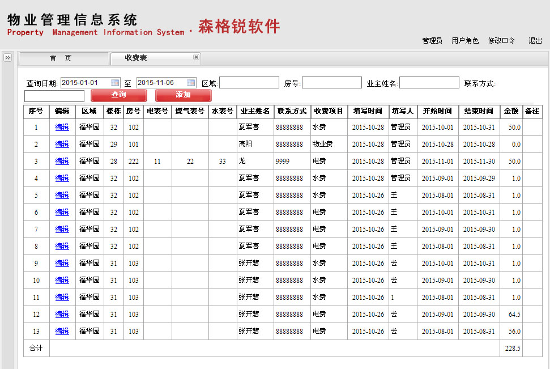Open 用户角色 in top menu
Image resolution: width=550 pixels, height=369 pixels.
click(465, 41)
